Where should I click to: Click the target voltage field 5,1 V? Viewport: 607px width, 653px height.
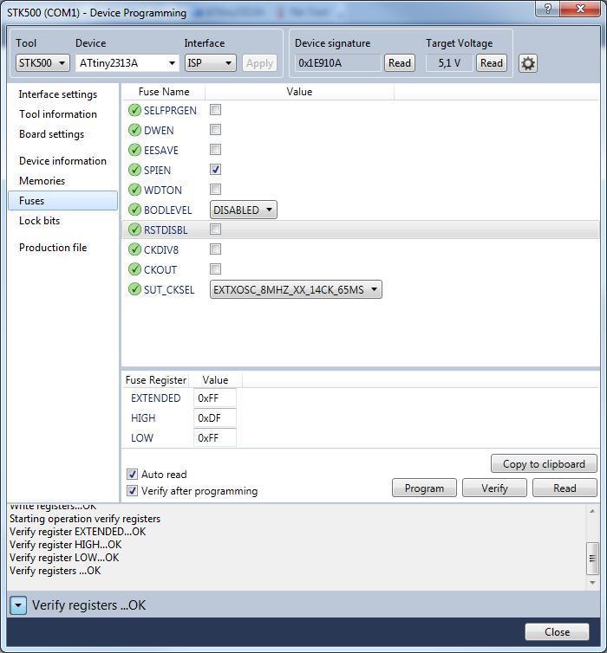[449, 63]
